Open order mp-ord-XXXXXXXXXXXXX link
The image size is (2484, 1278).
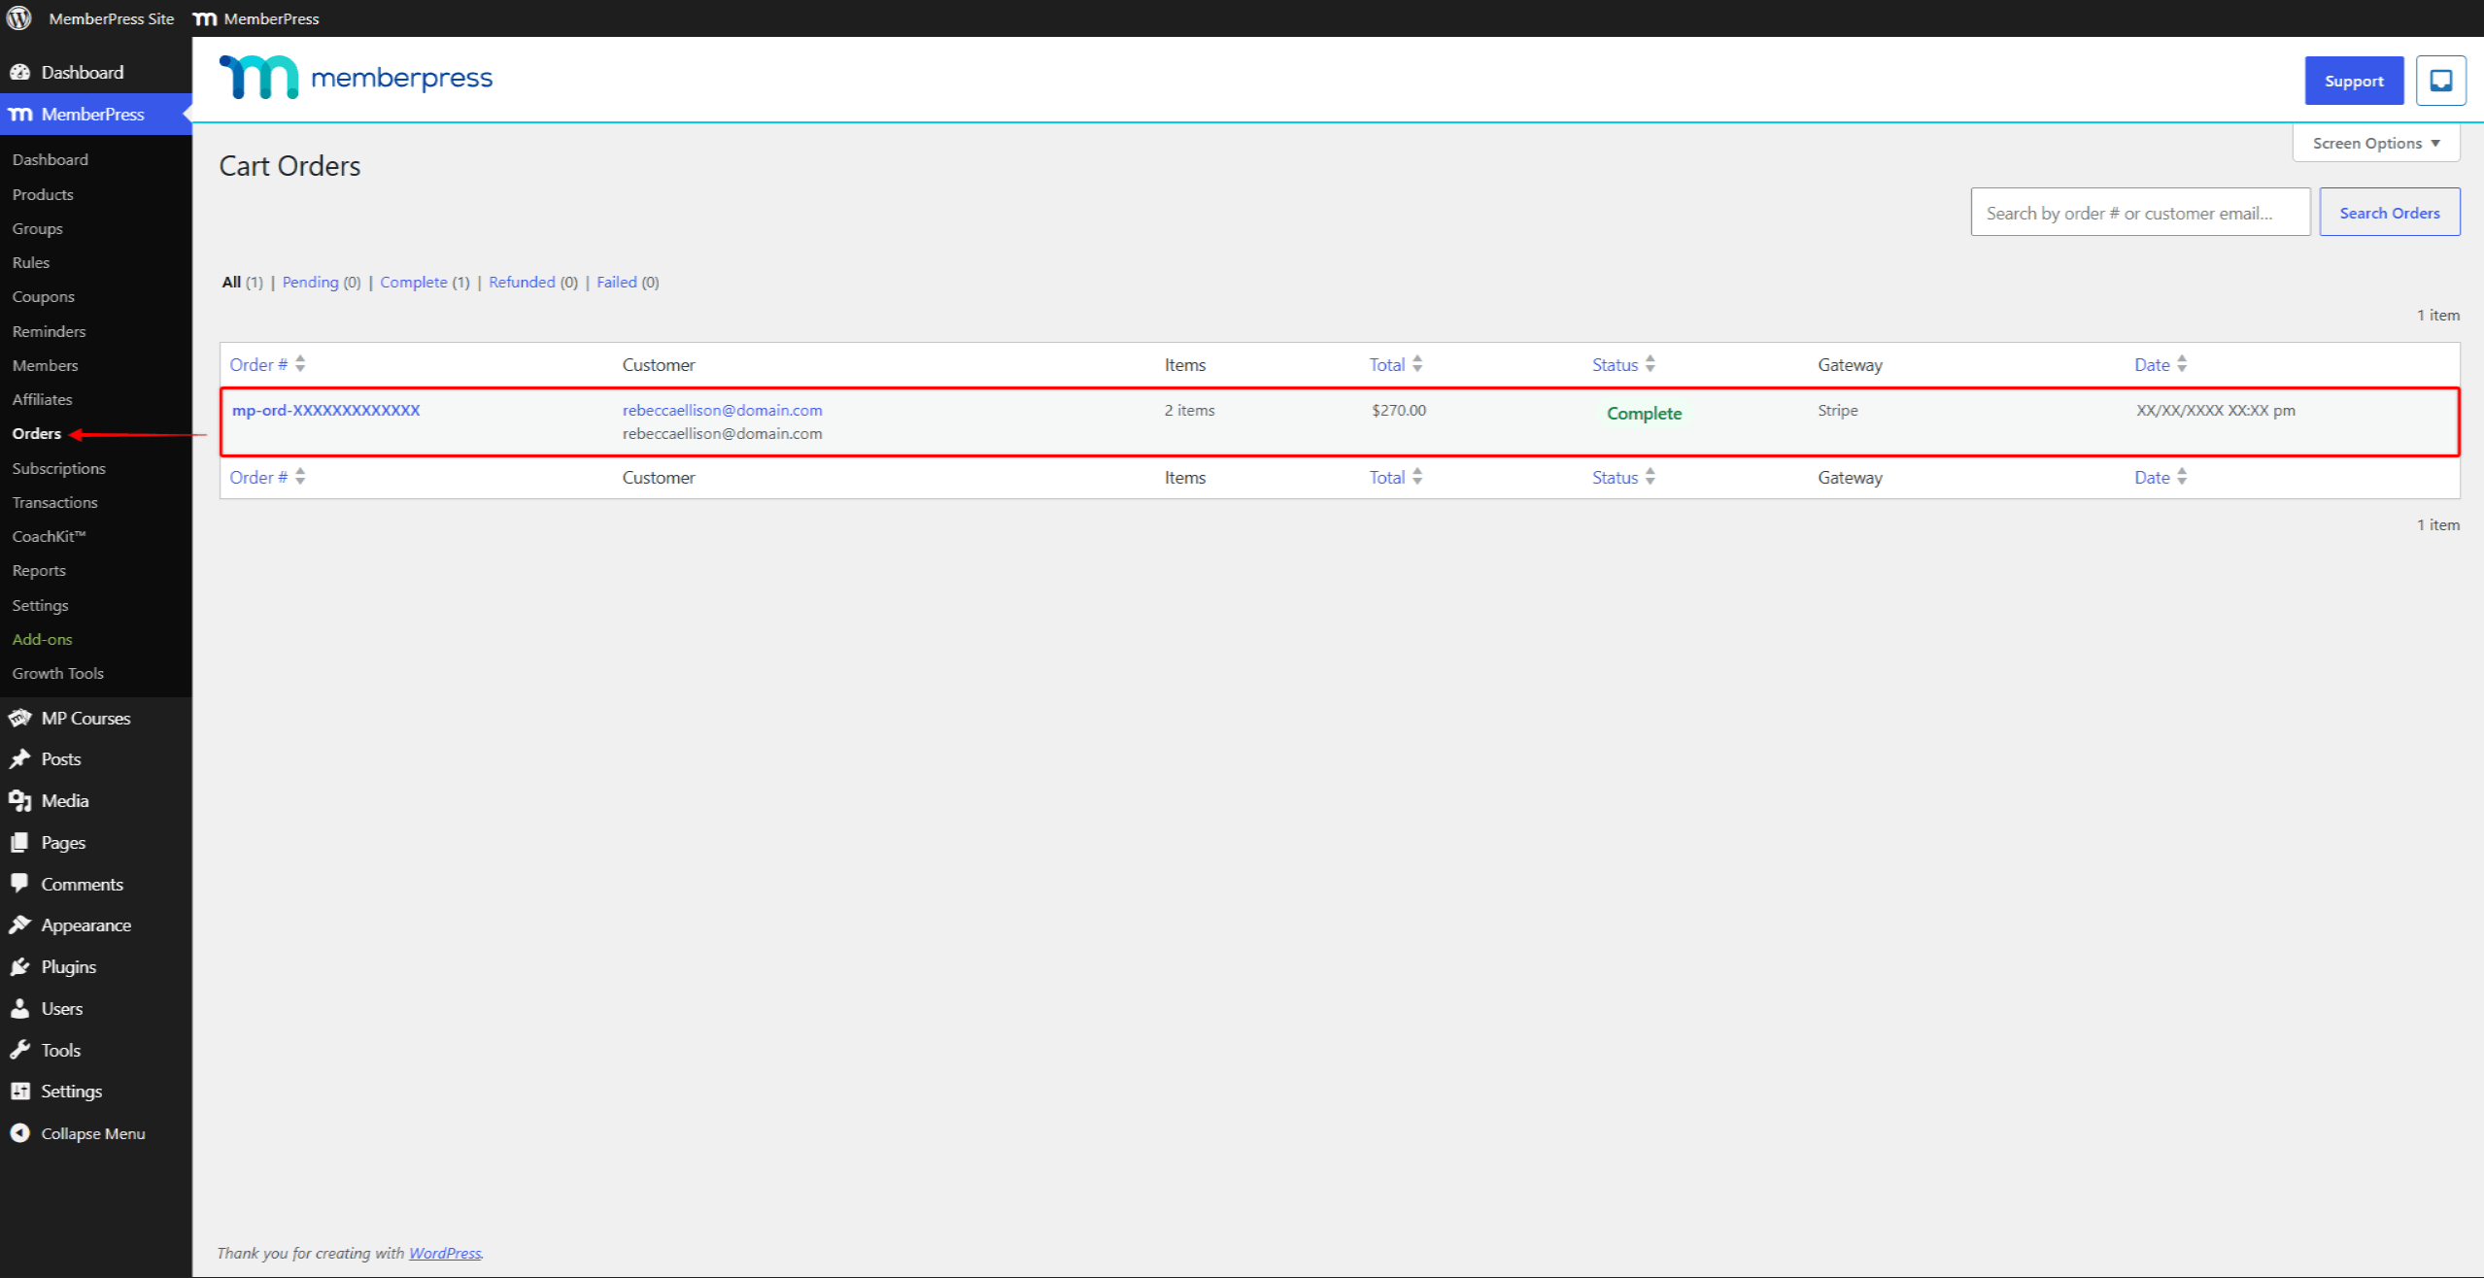pos(325,410)
